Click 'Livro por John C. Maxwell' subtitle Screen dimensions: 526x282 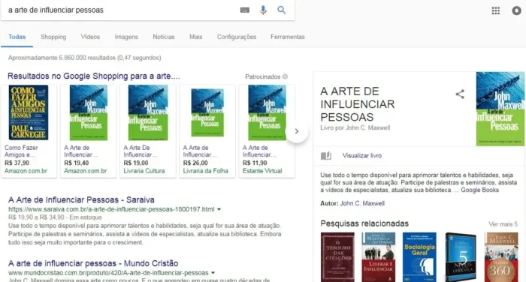(x=355, y=128)
